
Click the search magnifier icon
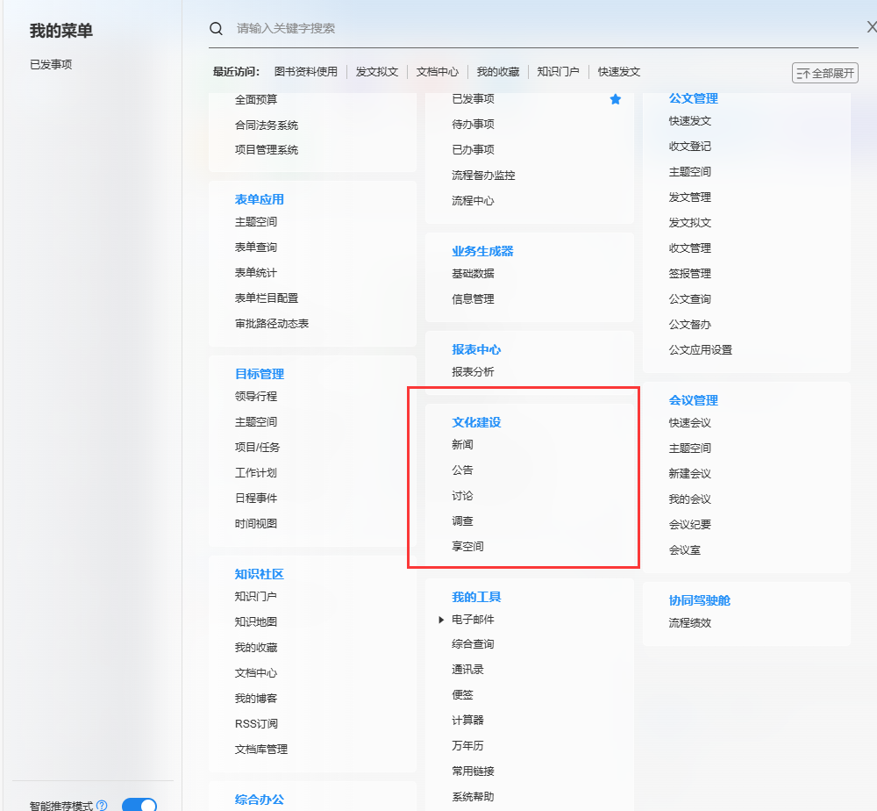216,28
